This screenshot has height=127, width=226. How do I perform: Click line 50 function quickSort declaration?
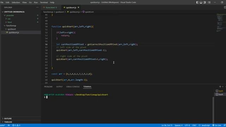pos(72,27)
